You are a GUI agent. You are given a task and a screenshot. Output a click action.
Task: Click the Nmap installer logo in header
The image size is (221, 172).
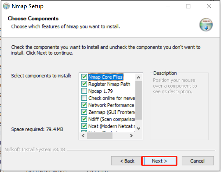click(x=206, y=25)
